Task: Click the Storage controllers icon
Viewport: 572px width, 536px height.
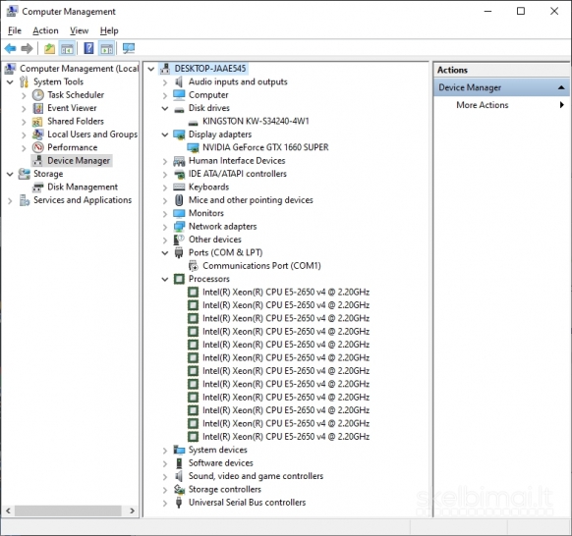Action: (x=179, y=489)
